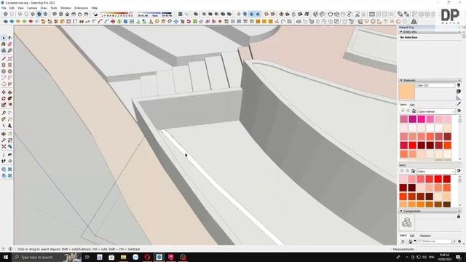Open Task View on taskbar
Viewport: 466px width, 262px height.
87,257
